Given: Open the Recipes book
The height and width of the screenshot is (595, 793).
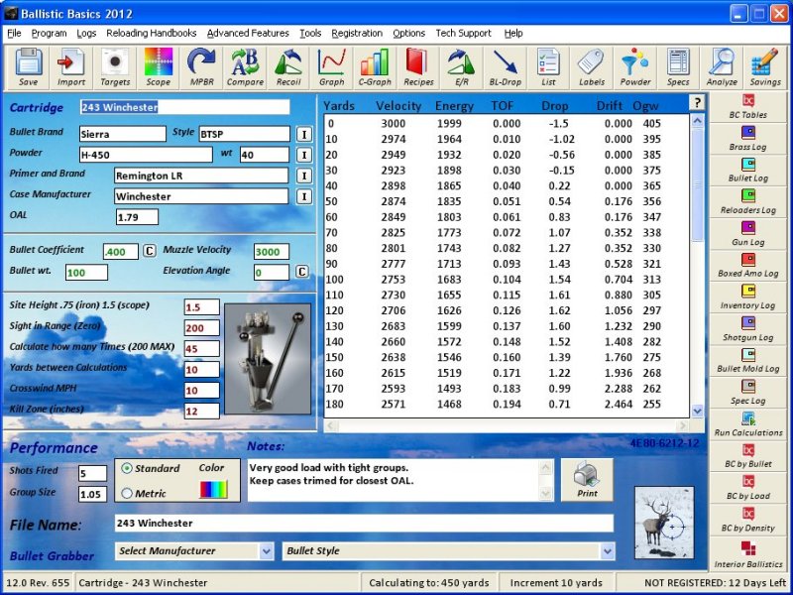Looking at the screenshot, I should 418,67.
